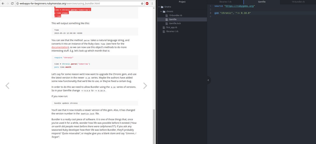Switch to the libraries-1.rb editor tab
The width and height of the screenshot is (316, 144).
click(225, 2)
